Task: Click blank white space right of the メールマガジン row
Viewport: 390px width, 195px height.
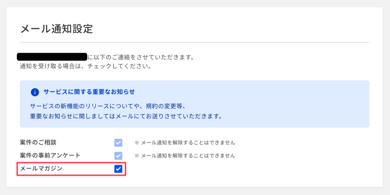Action: (x=249, y=169)
